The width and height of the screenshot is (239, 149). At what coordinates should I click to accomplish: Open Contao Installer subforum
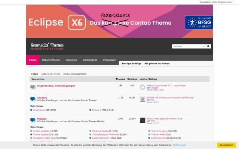41,131
